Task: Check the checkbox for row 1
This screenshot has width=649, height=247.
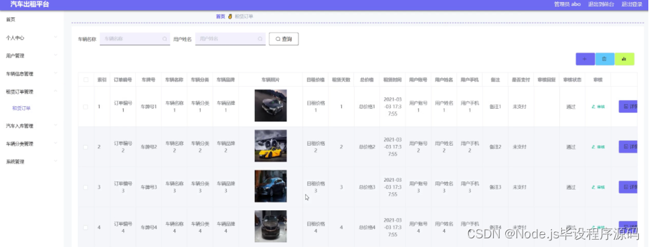Action: tap(86, 107)
